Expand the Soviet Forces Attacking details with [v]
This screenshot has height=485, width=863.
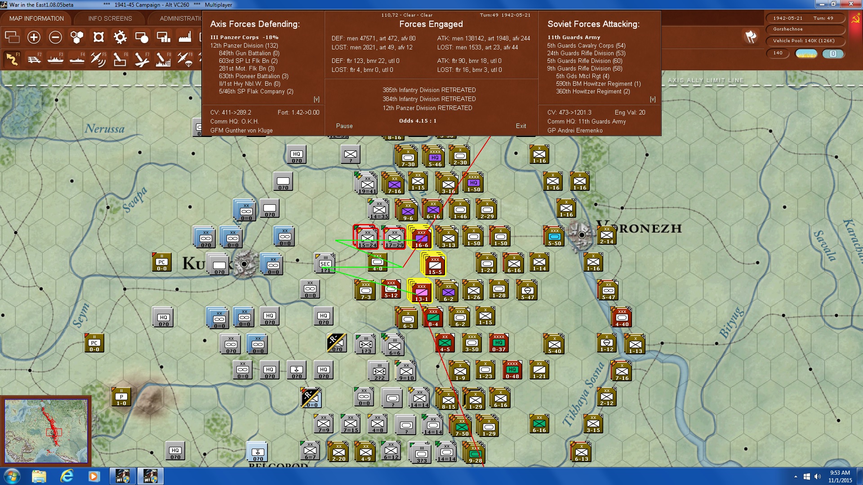[653, 99]
